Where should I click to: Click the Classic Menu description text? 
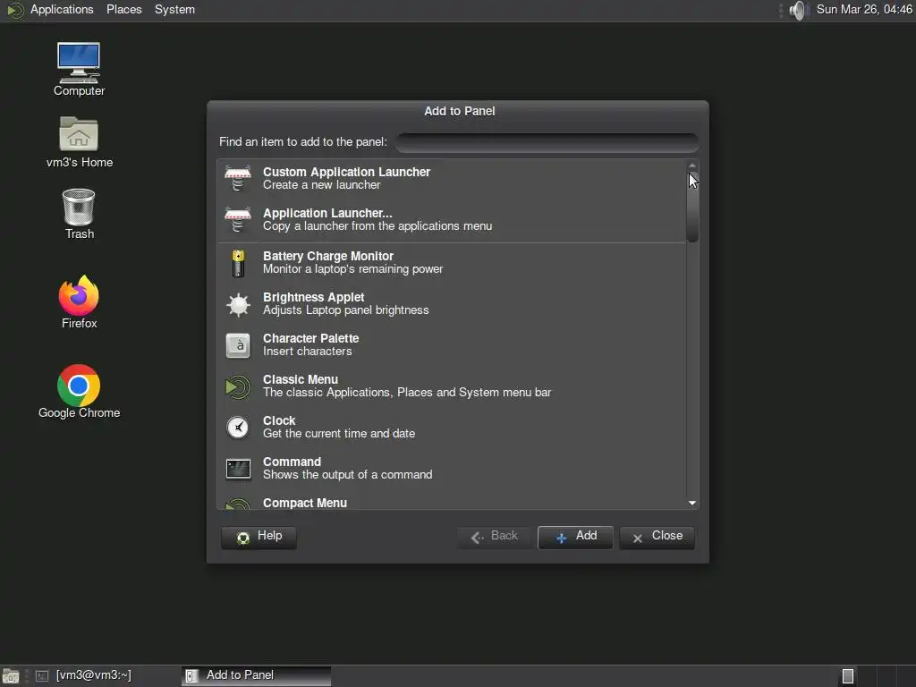[407, 393]
